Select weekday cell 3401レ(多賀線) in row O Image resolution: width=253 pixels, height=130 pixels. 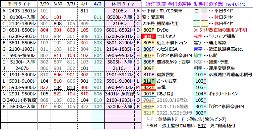pyautogui.click(x=22, y=100)
